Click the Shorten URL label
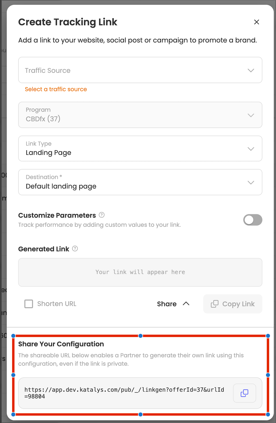276x423 pixels. (57, 304)
